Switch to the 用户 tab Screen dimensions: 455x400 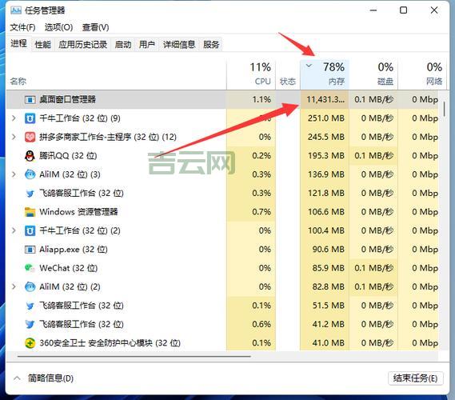(x=147, y=45)
